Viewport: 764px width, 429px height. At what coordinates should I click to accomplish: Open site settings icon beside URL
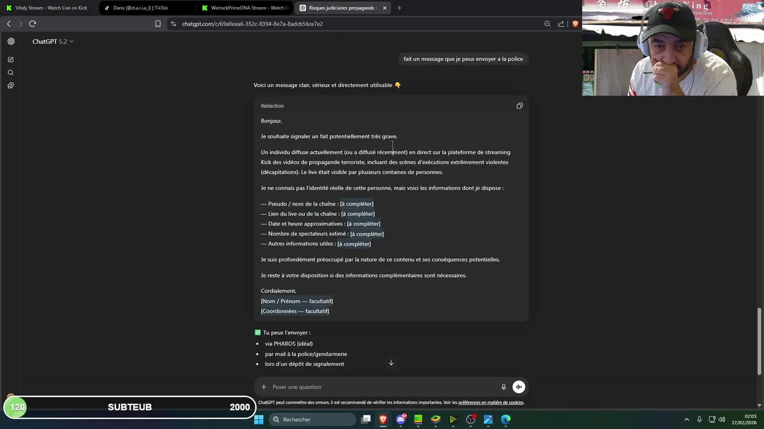pos(173,24)
